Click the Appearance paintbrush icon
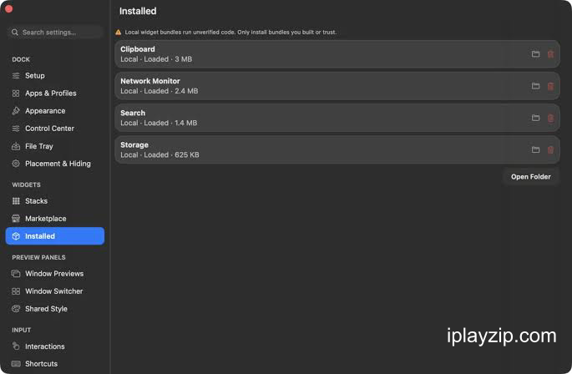The image size is (572, 374). point(16,111)
